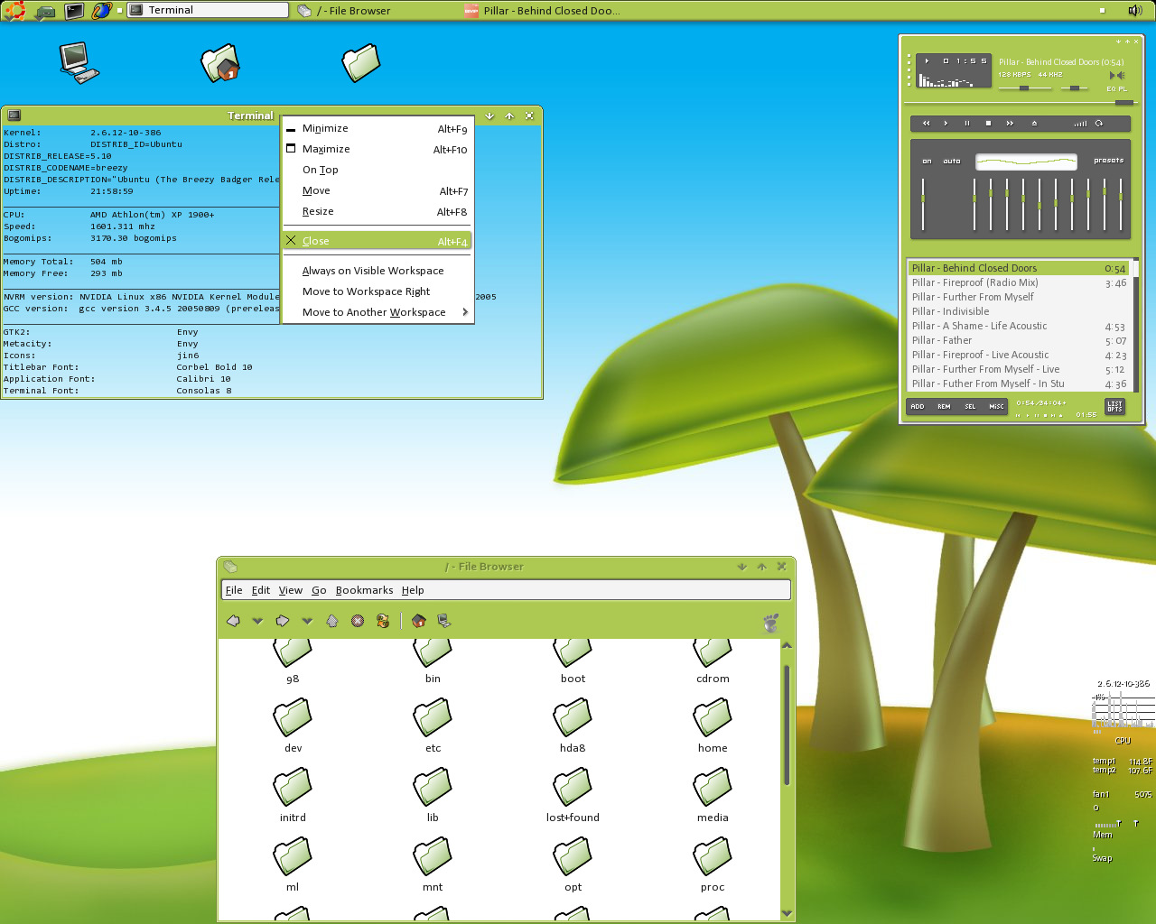
Task: Open the Go menu in File Browser
Action: 319,590
